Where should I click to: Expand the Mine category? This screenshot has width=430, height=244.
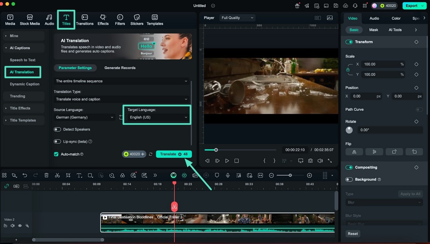(24, 36)
